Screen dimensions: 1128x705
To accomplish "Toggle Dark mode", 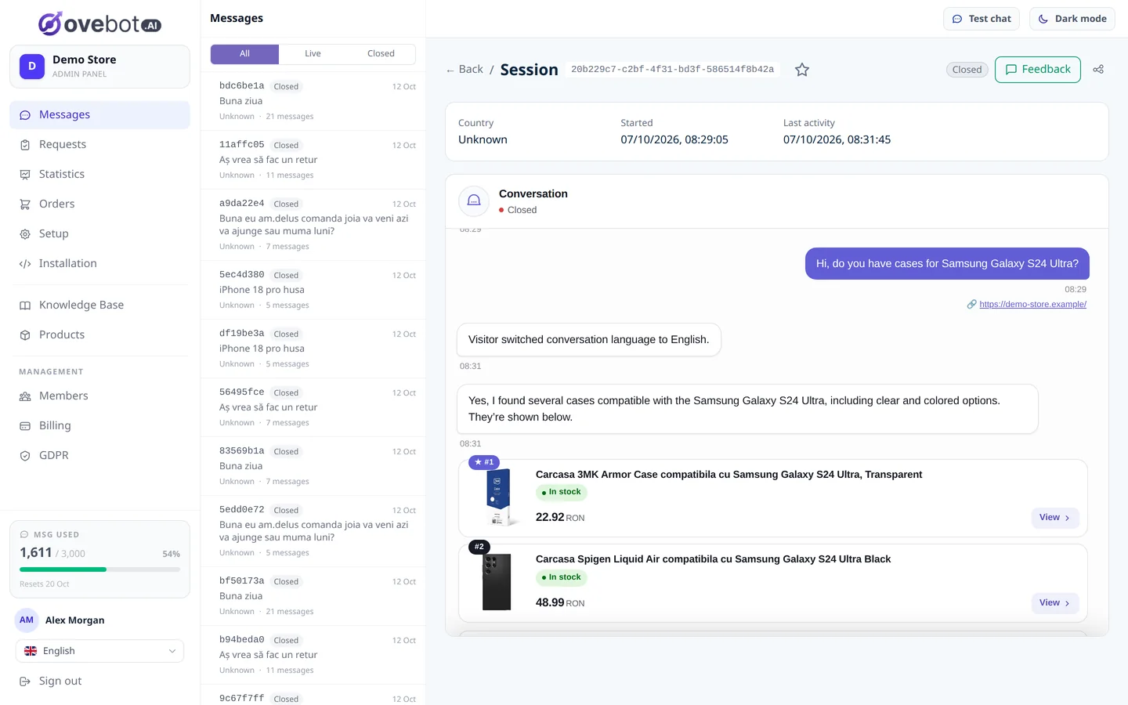I will 1072,19.
